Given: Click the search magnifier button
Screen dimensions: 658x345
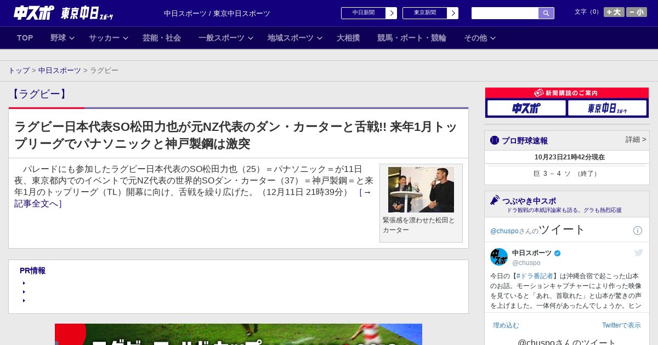Looking at the screenshot, I should (546, 13).
